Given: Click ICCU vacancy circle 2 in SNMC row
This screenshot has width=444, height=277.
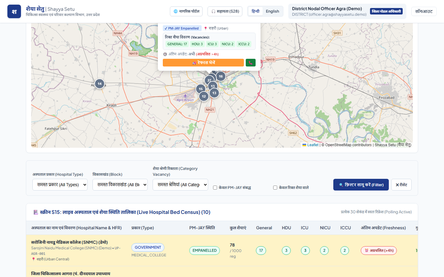Looking at the screenshot, I should (345, 251).
